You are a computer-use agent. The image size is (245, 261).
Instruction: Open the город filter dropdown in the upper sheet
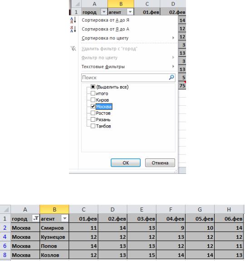tap(104, 12)
